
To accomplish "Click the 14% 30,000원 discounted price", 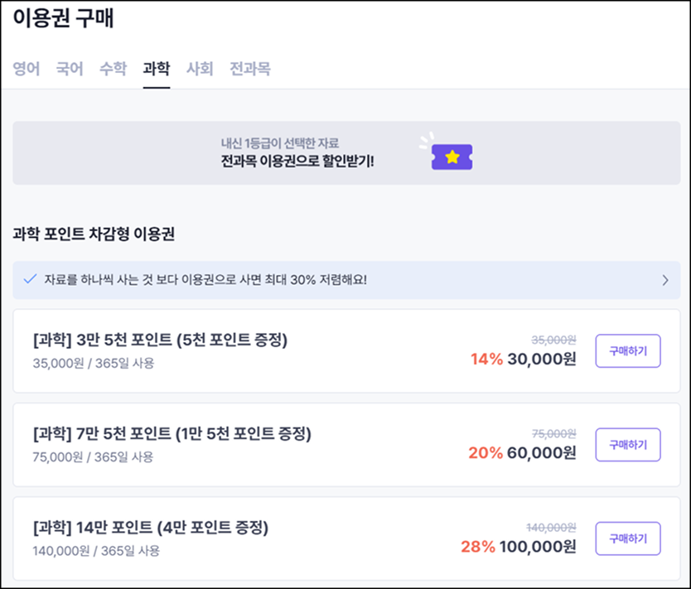I will coord(524,359).
